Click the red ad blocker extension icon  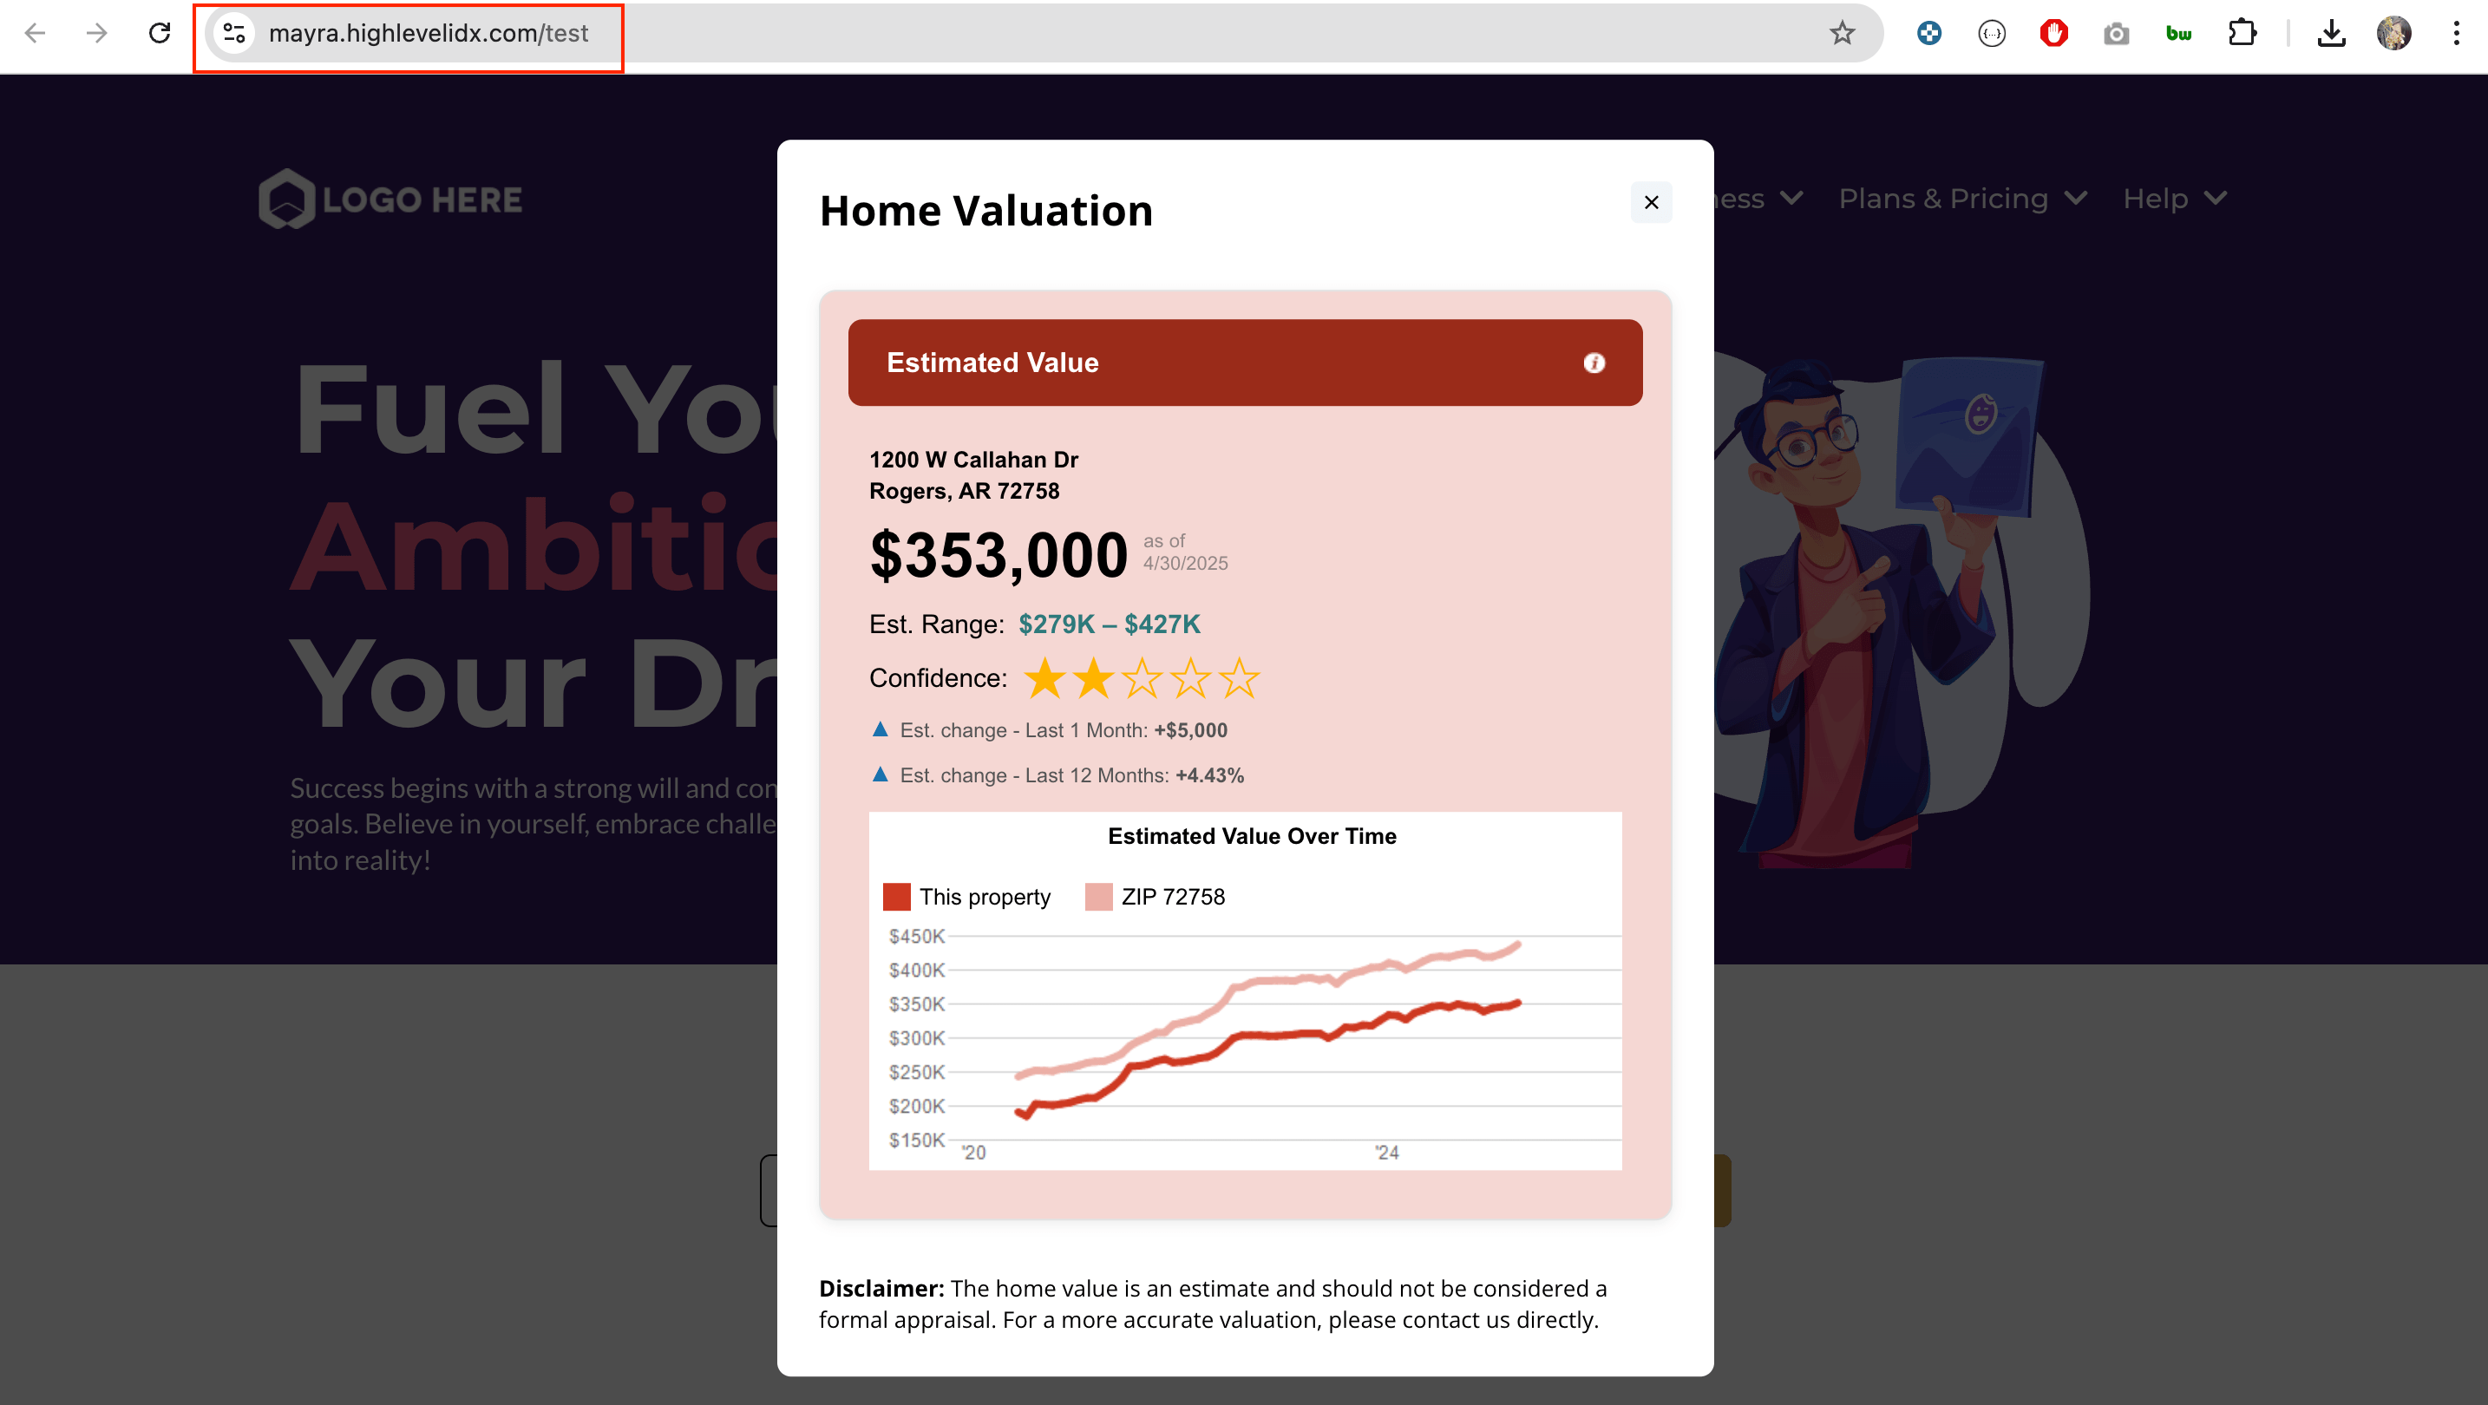pos(2053,33)
